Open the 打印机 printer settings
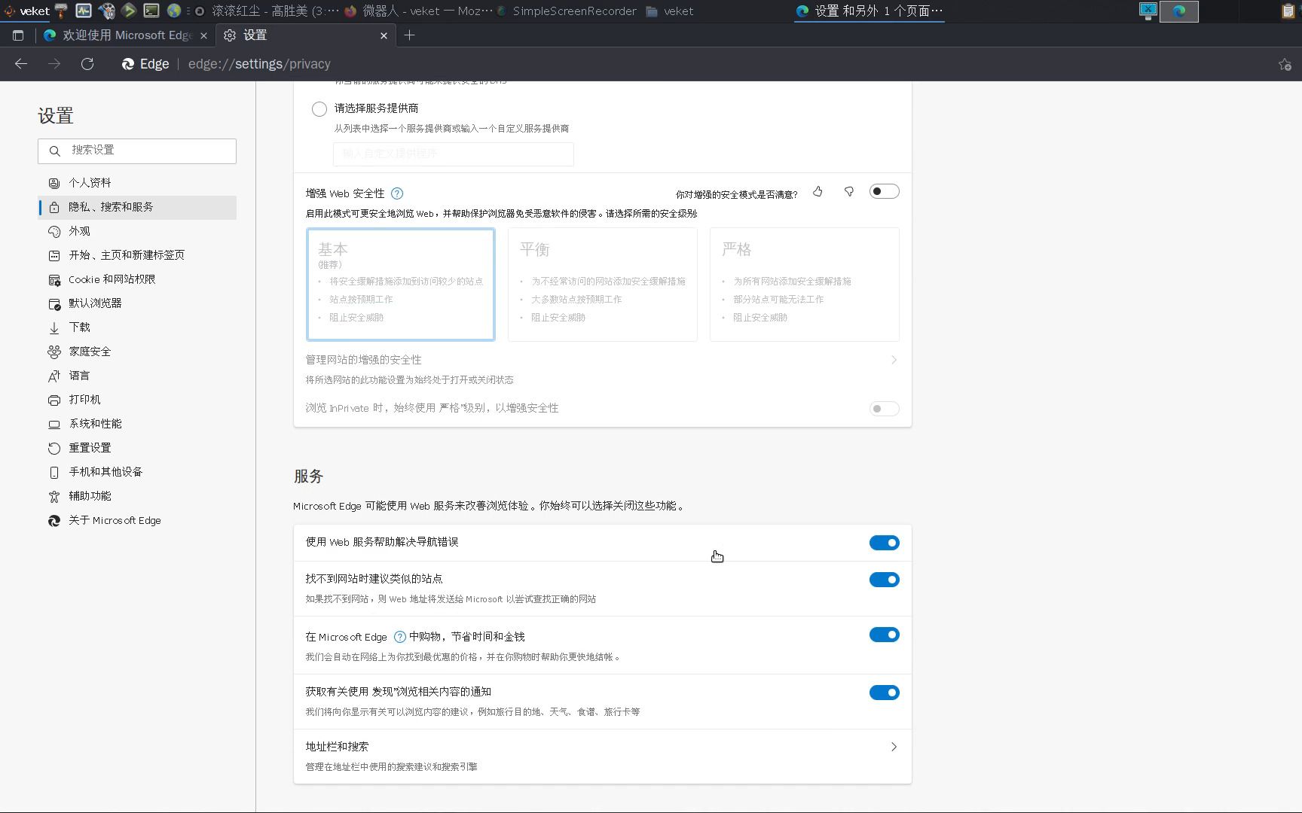 tap(83, 399)
